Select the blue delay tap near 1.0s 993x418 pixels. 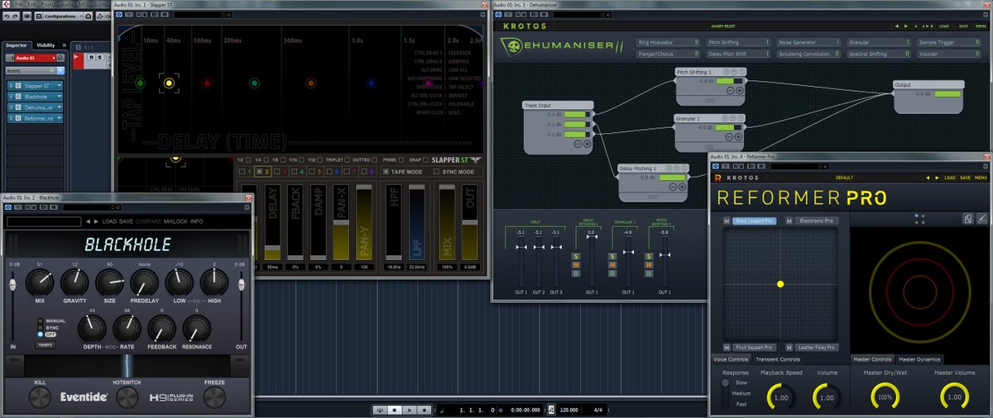coord(371,83)
